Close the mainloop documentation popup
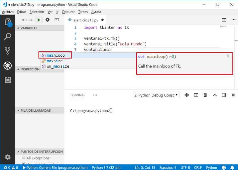This screenshot has height=170, width=238. coord(228,56)
